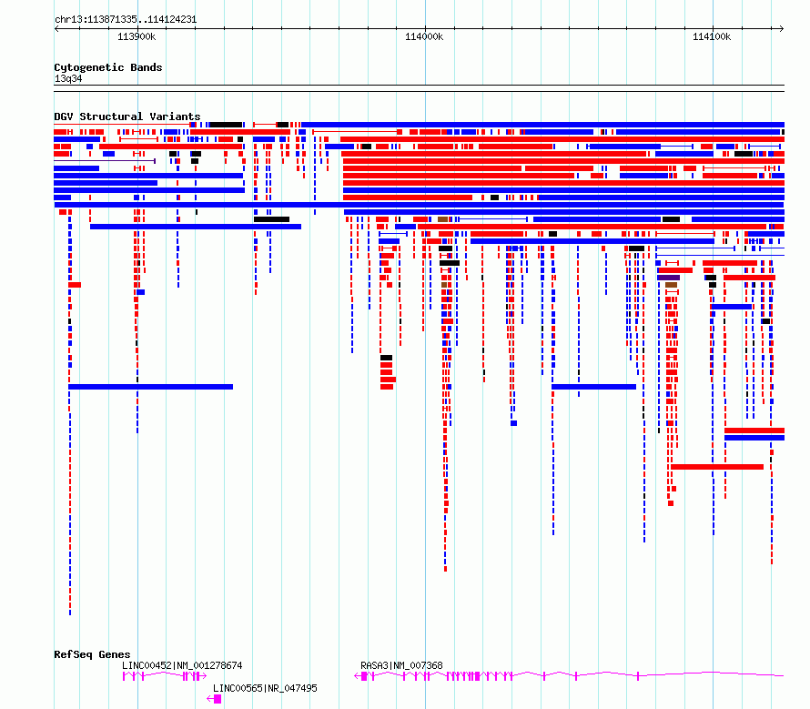Click the chr13:113871335..114124231 coordinate label

coord(126,19)
